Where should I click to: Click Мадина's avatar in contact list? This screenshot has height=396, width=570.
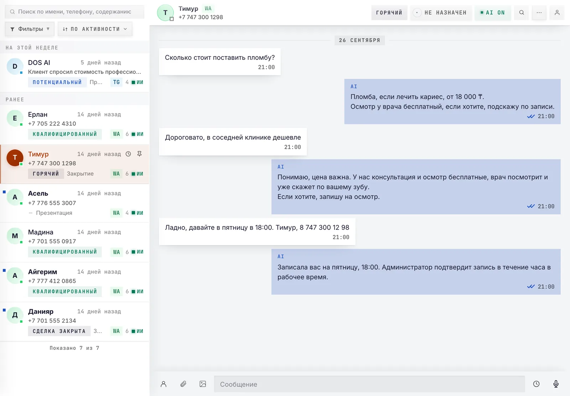[x=15, y=236]
